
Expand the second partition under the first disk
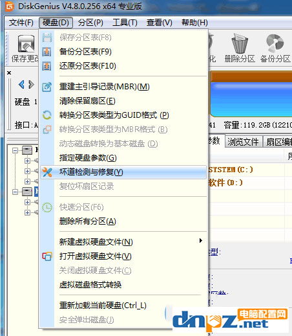27,171
